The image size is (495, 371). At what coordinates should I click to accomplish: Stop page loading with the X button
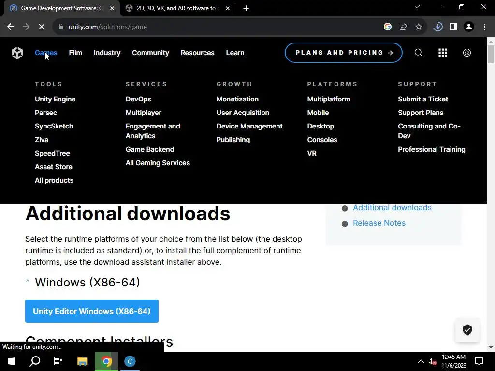42,27
